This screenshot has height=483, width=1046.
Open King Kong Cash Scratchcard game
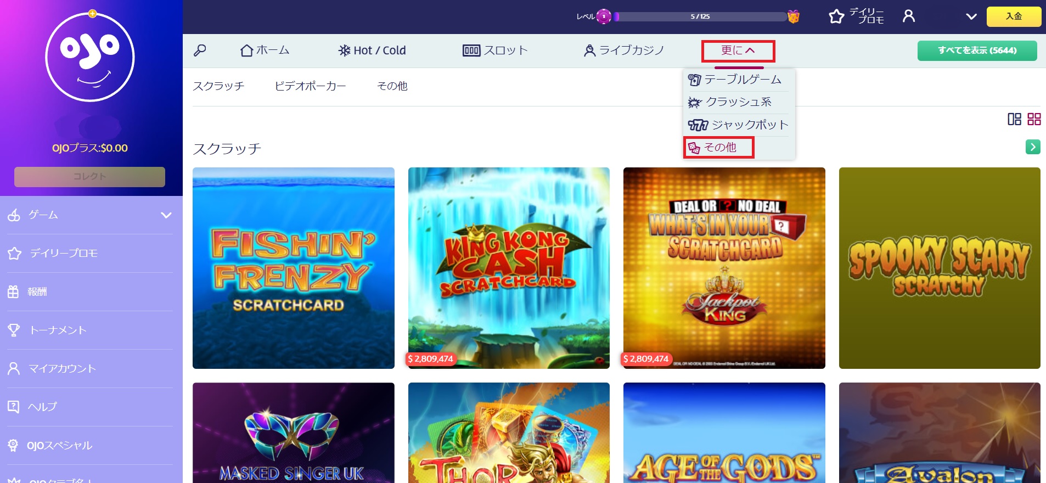(x=509, y=268)
